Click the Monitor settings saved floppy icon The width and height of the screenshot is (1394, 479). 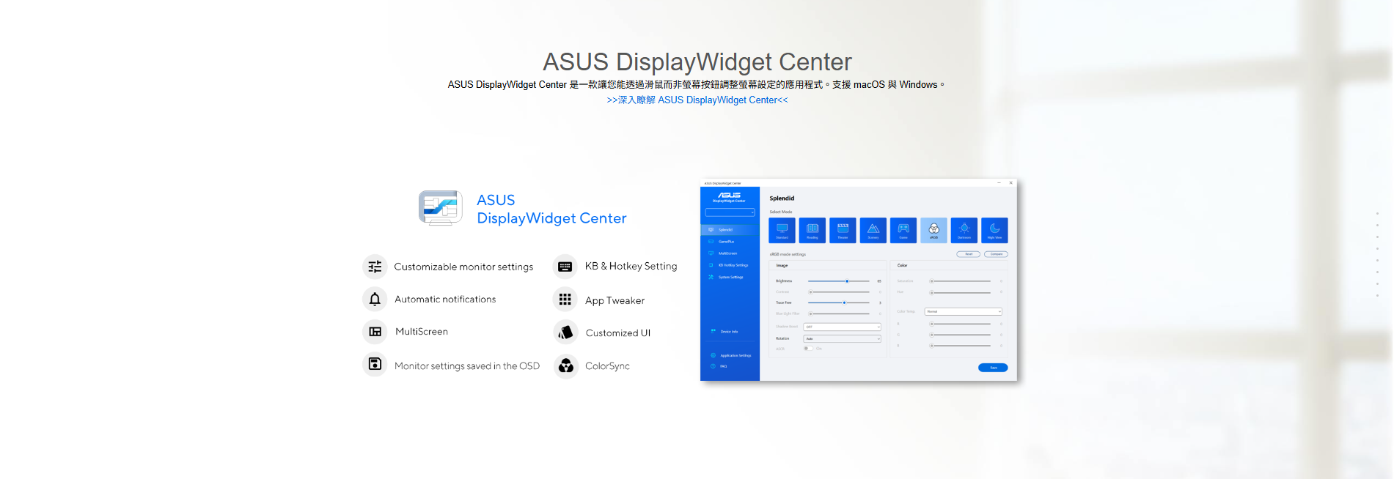pos(375,364)
